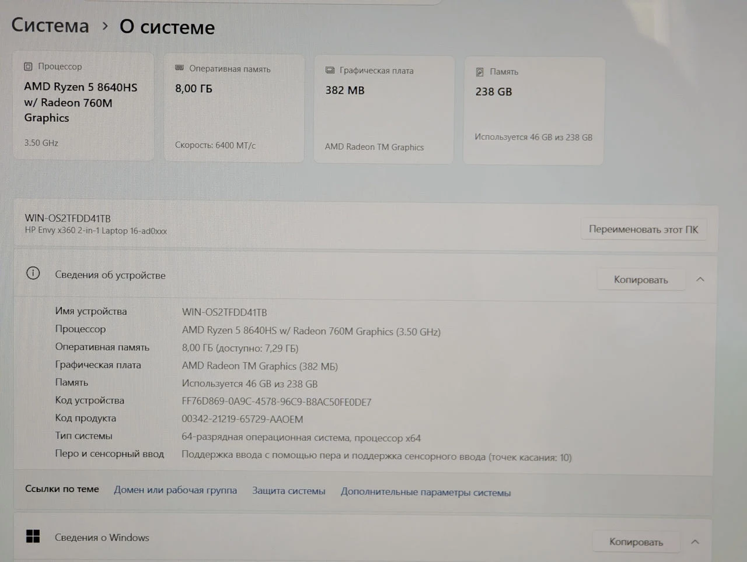
Task: Click the RAM icon in Оперативная память card
Action: [x=180, y=68]
